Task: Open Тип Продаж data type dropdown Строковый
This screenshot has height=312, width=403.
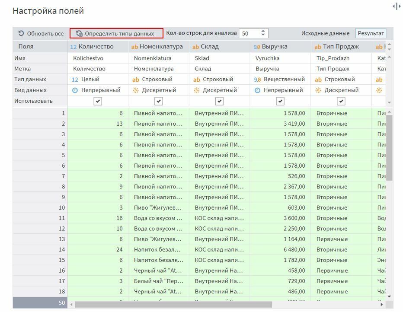Action: pyautogui.click(x=341, y=80)
